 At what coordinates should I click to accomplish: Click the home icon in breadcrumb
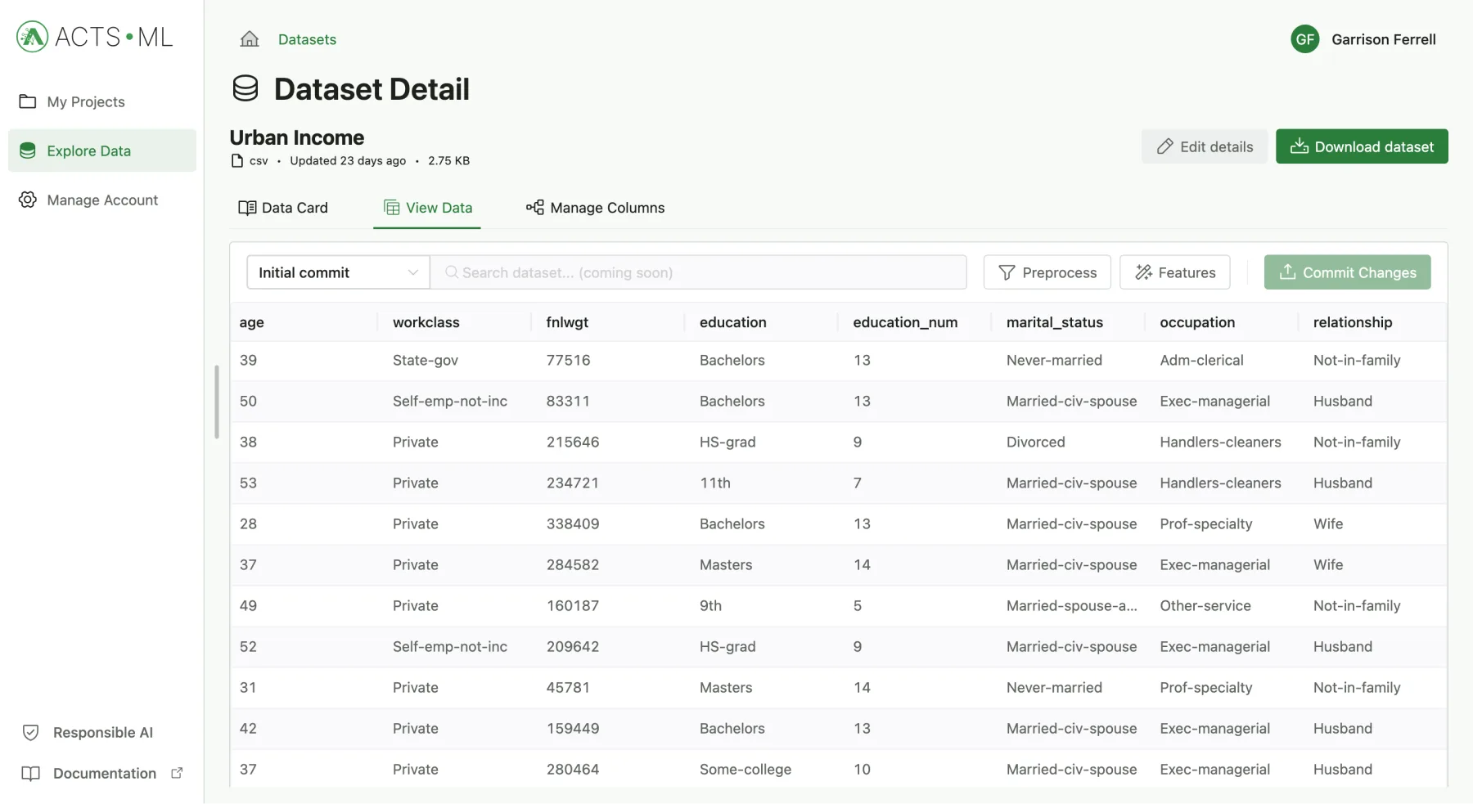(250, 39)
